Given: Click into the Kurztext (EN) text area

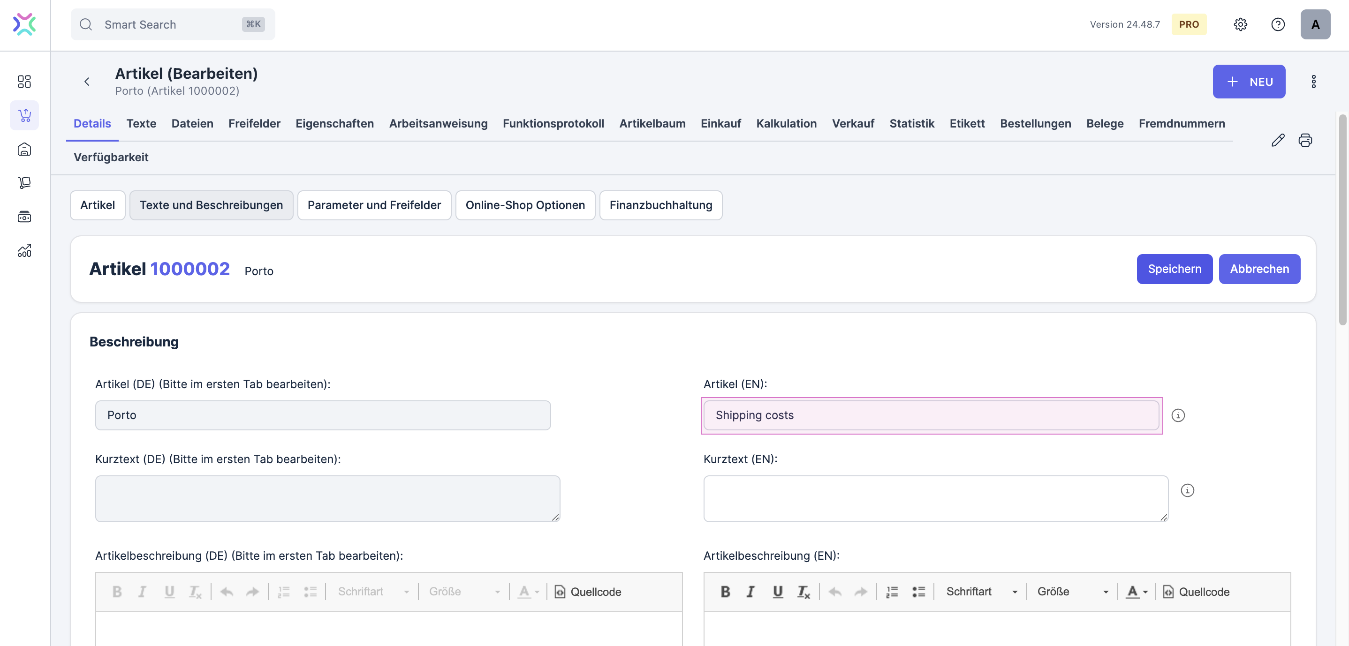Looking at the screenshot, I should [935, 498].
